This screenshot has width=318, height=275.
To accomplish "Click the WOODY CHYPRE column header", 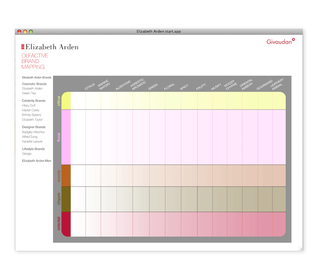I will tap(230, 85).
